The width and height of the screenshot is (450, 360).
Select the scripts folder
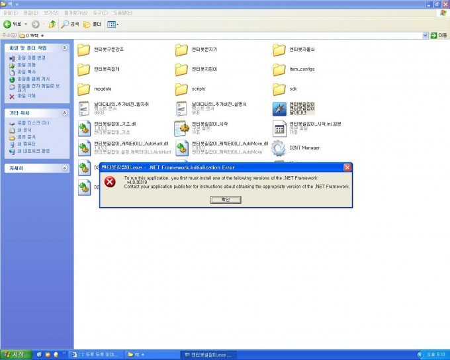tap(191, 89)
